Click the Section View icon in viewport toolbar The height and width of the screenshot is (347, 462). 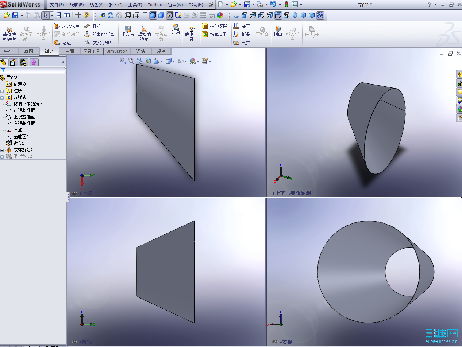pyautogui.click(x=148, y=61)
